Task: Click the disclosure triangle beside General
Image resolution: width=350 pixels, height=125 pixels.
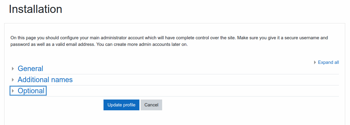Action: pos(13,69)
